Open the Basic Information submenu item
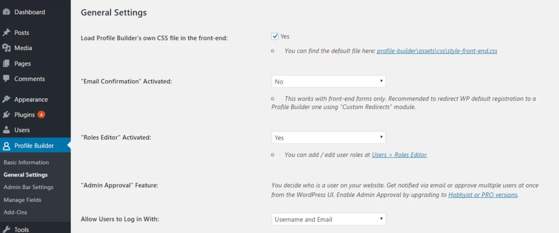Screen dimensions: 559x233 point(26,162)
